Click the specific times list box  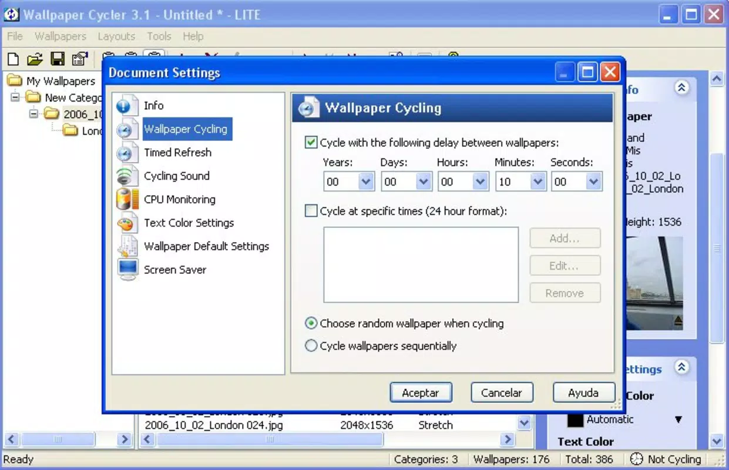[421, 265]
